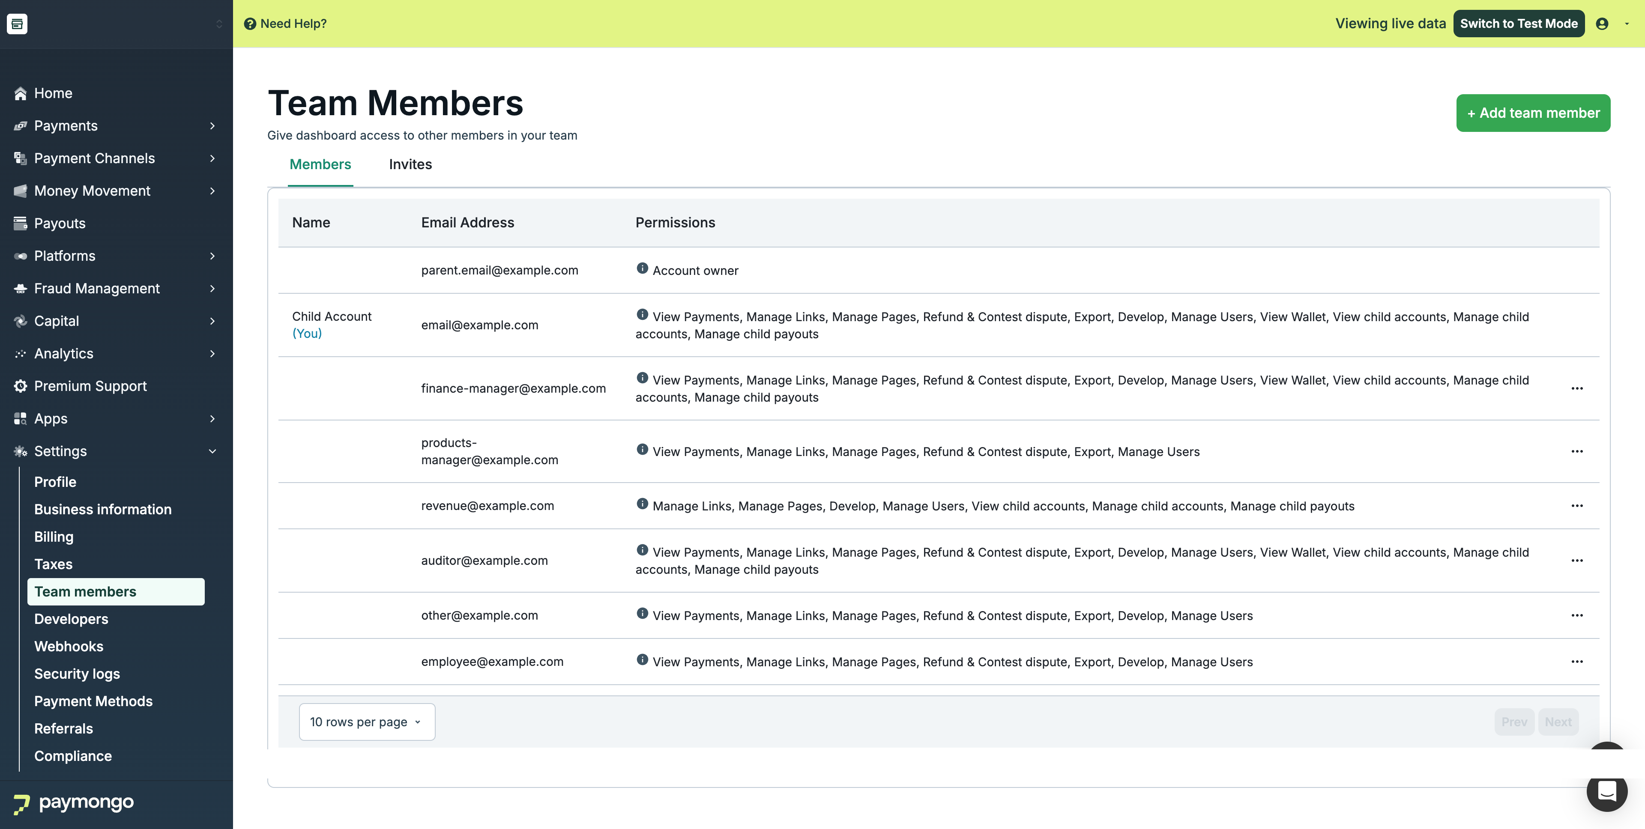Click the Home icon in sidebar
This screenshot has height=829, width=1645.
pyautogui.click(x=21, y=93)
